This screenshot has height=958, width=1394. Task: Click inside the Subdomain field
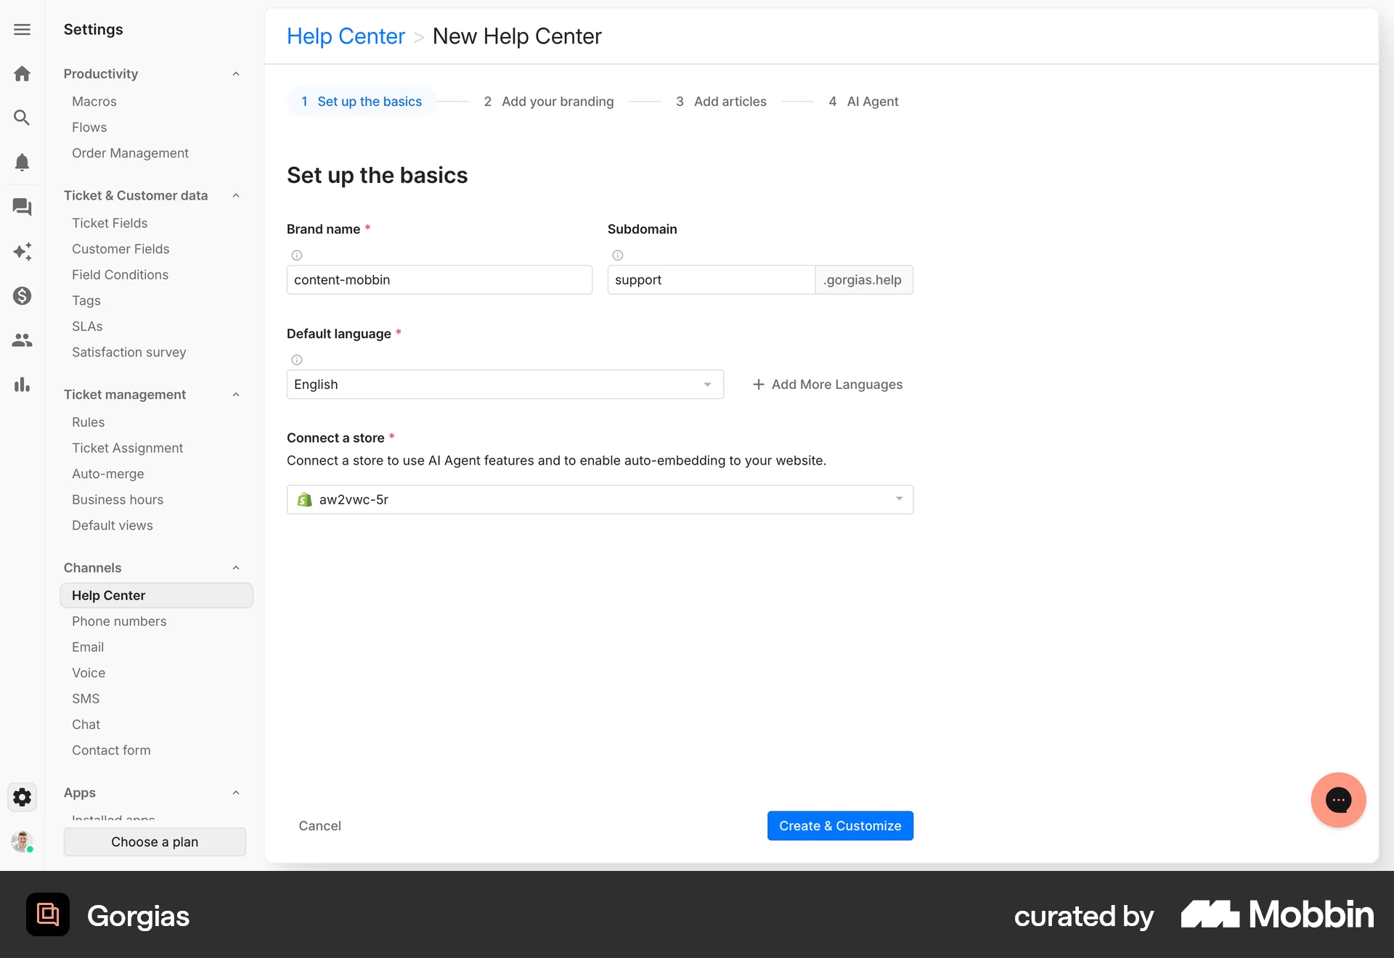(710, 279)
